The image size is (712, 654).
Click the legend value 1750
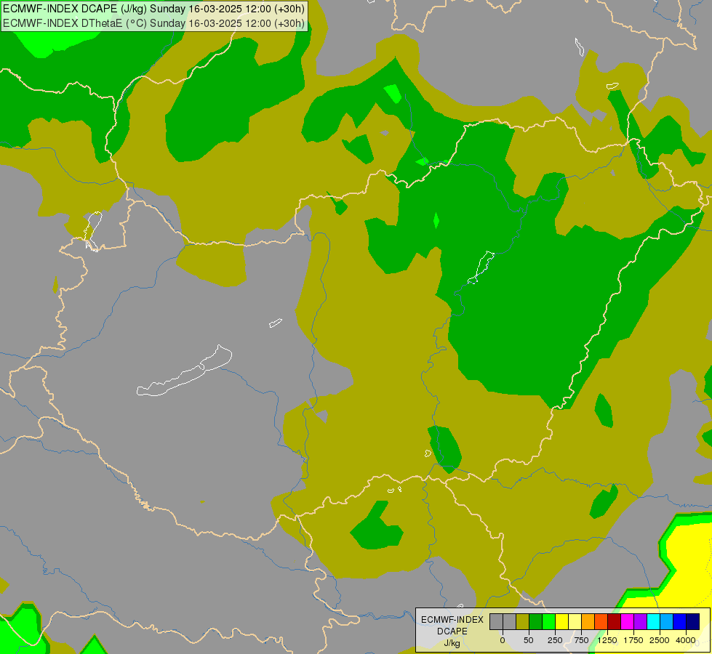point(633,640)
